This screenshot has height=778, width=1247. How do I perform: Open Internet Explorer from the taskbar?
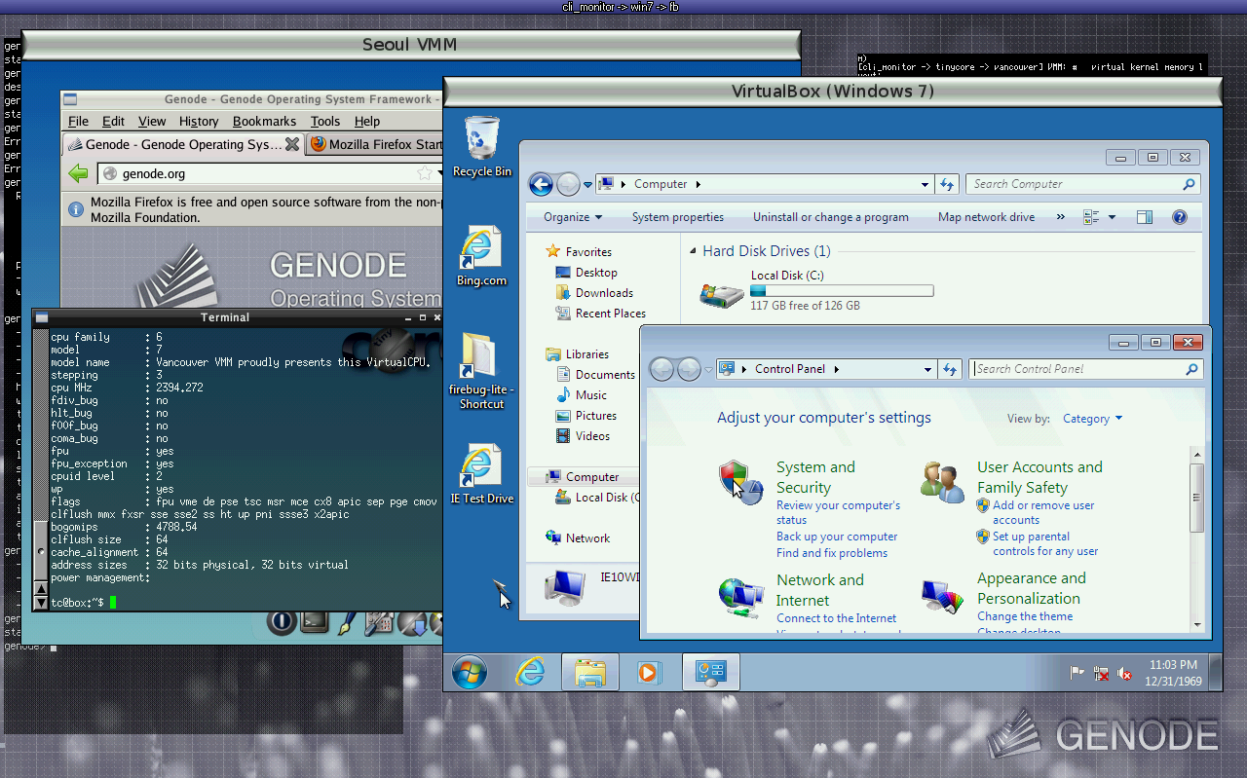530,672
